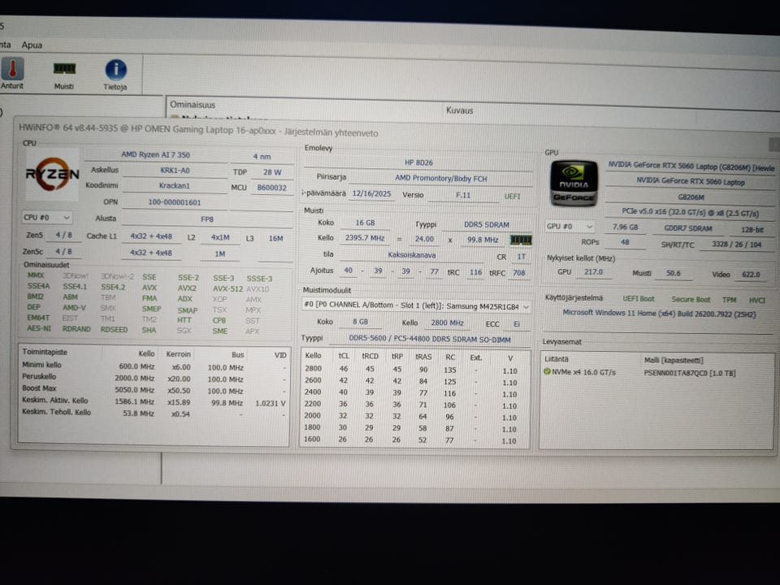Click the UEFI label beside version

tap(513, 196)
